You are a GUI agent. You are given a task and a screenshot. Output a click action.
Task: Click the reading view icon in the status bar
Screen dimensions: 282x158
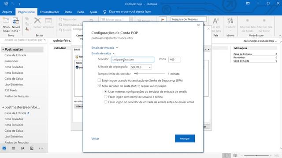[x=235, y=155]
